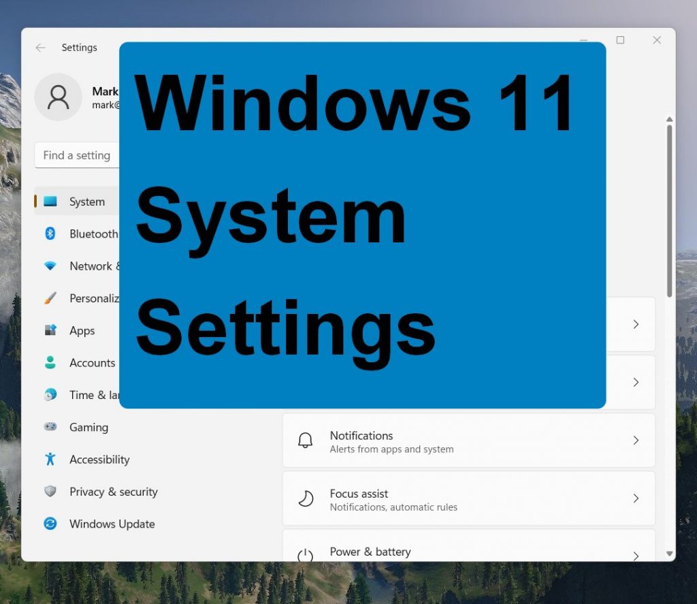This screenshot has width=697, height=604.
Task: Expand the Notifications settings row chevron
Action: coord(636,440)
